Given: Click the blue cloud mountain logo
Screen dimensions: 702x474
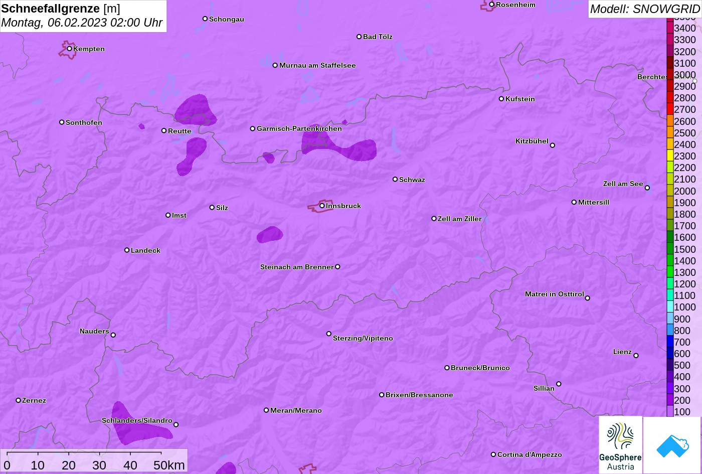Looking at the screenshot, I should (672, 445).
